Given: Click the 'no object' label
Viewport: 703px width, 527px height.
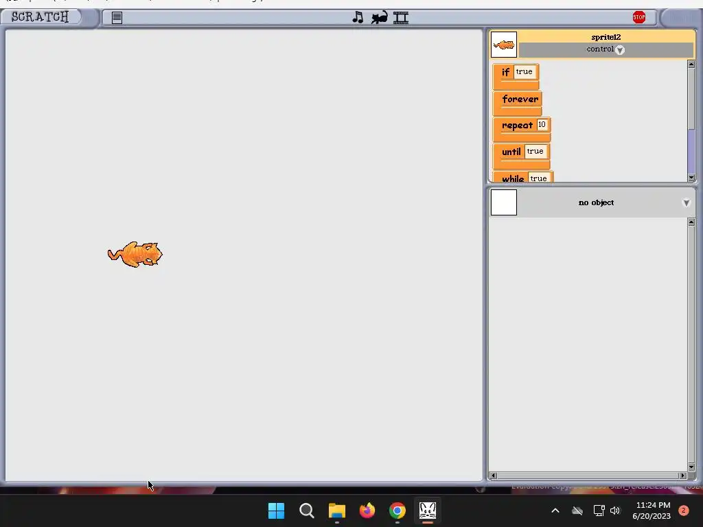Looking at the screenshot, I should click(596, 202).
